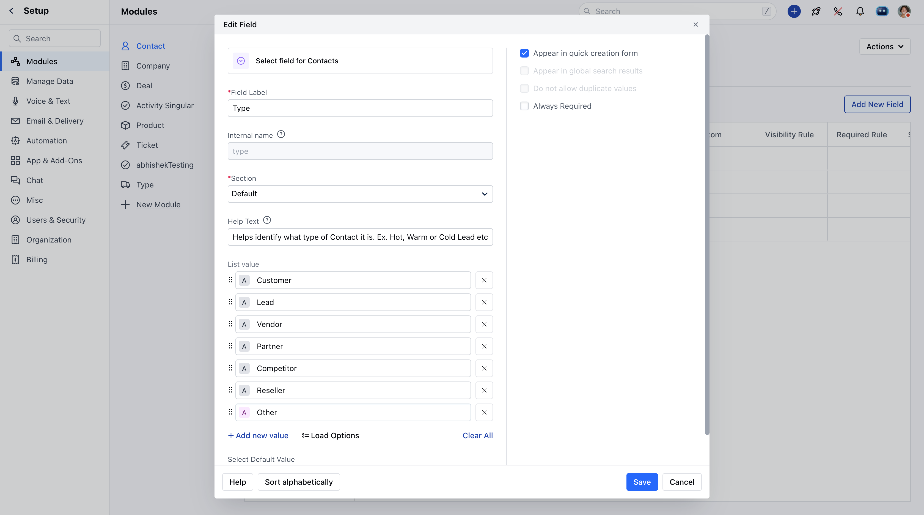Remove the Lead list value

coord(484,303)
